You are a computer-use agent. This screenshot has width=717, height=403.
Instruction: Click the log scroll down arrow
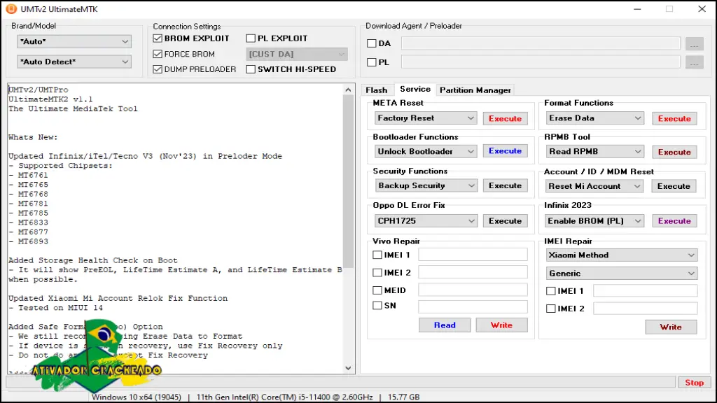[348, 368]
